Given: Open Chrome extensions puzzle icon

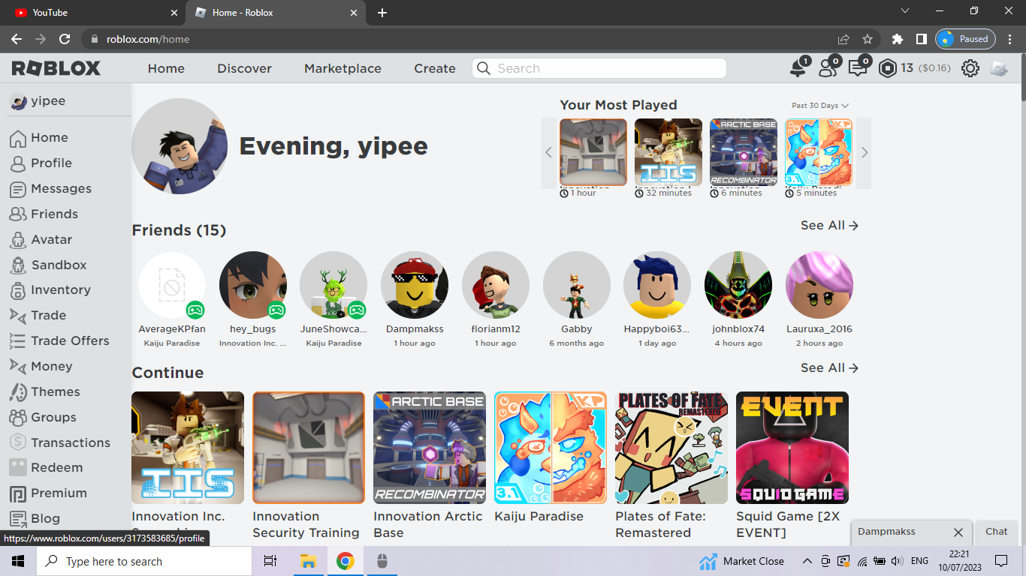Looking at the screenshot, I should (897, 39).
